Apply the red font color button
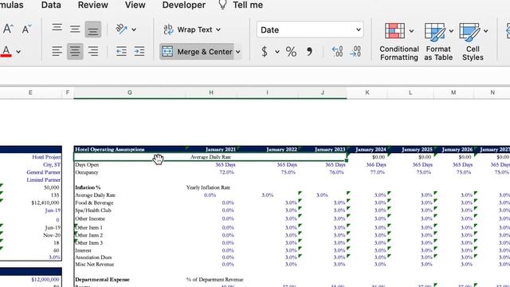510x287 pixels. pyautogui.click(x=6, y=51)
